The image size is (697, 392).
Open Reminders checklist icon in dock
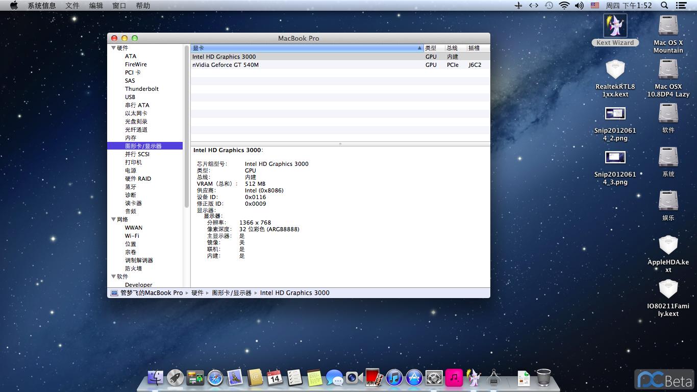[294, 378]
